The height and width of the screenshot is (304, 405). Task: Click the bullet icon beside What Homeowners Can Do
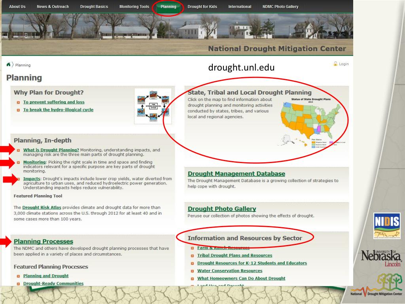(192, 279)
